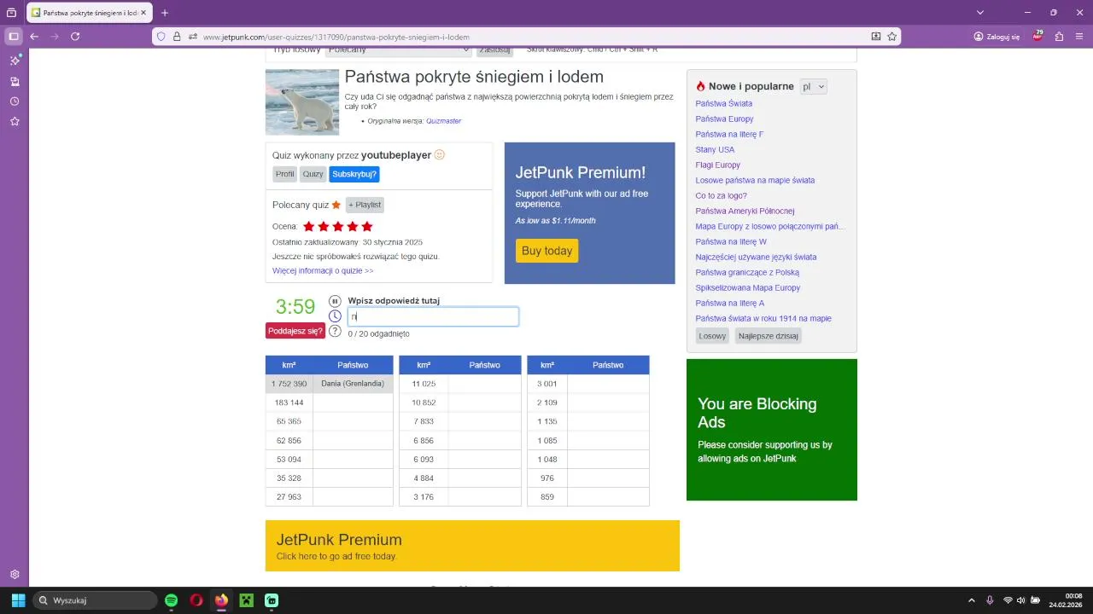Open Spikselizowana Mapa Europy link
This screenshot has width=1093, height=614.
click(748, 287)
